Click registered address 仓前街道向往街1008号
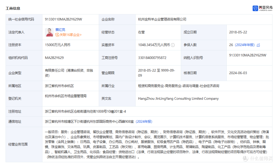Screen dimensions: 275x164 coord(85,111)
